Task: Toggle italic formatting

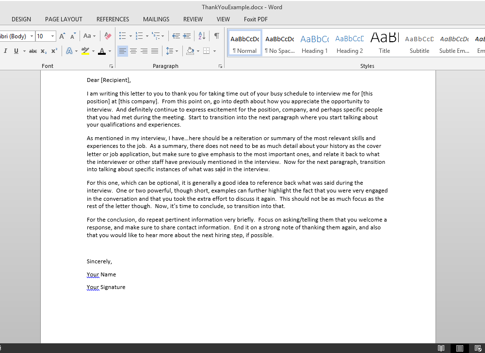Action: click(5, 51)
